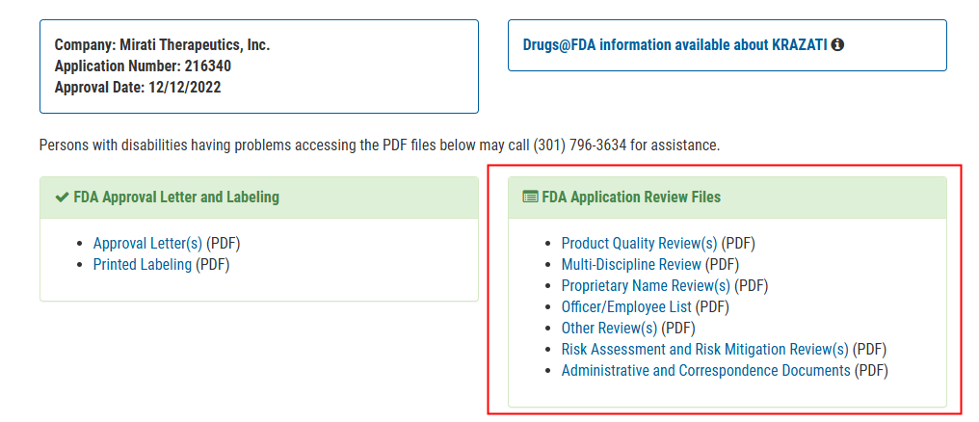
Task: Open the Printed Labeling link
Action: tap(143, 265)
